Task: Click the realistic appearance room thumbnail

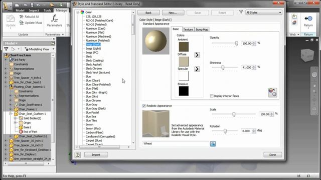Action: tap(156, 123)
